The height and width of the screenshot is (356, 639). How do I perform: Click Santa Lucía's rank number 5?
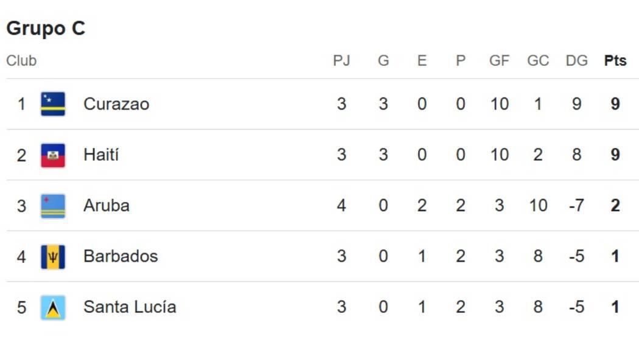(21, 307)
